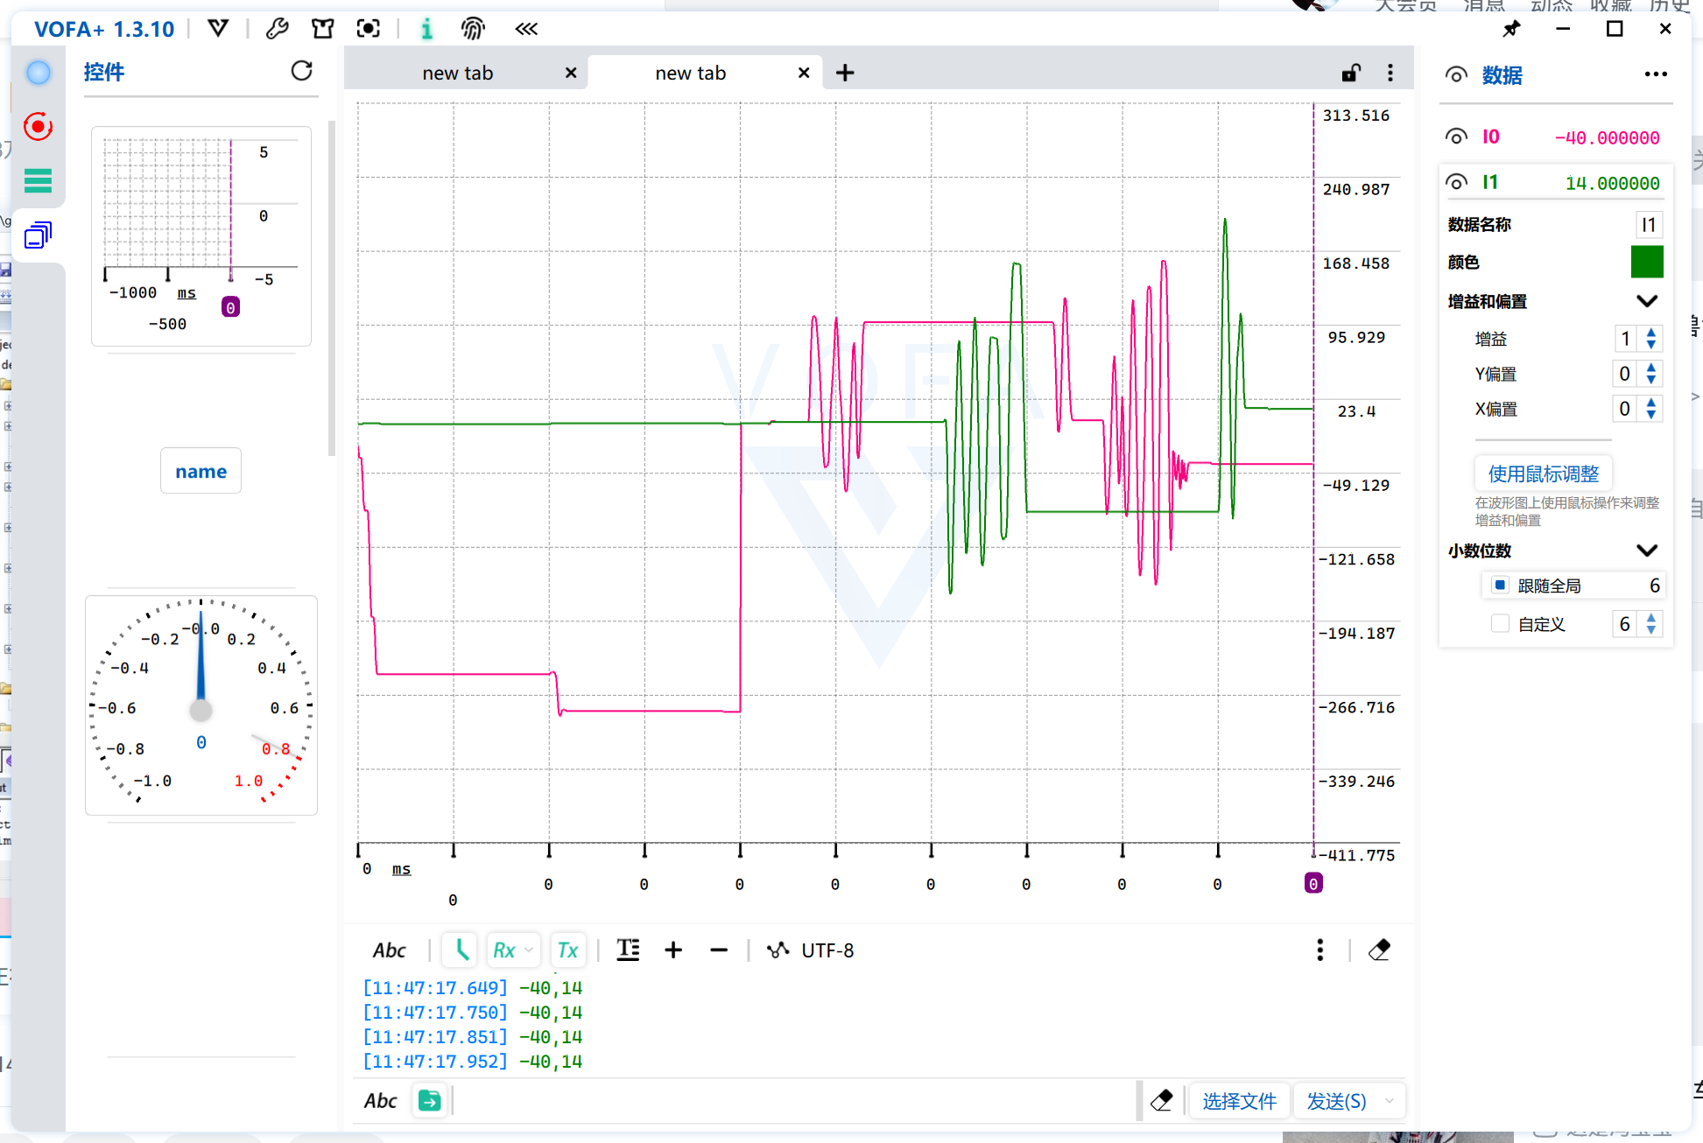Click the widgets panel vertical scrollbar
This screenshot has height=1143, width=1703.
(331, 289)
